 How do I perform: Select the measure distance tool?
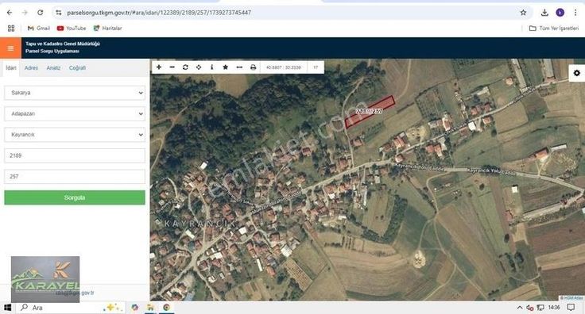(x=239, y=67)
